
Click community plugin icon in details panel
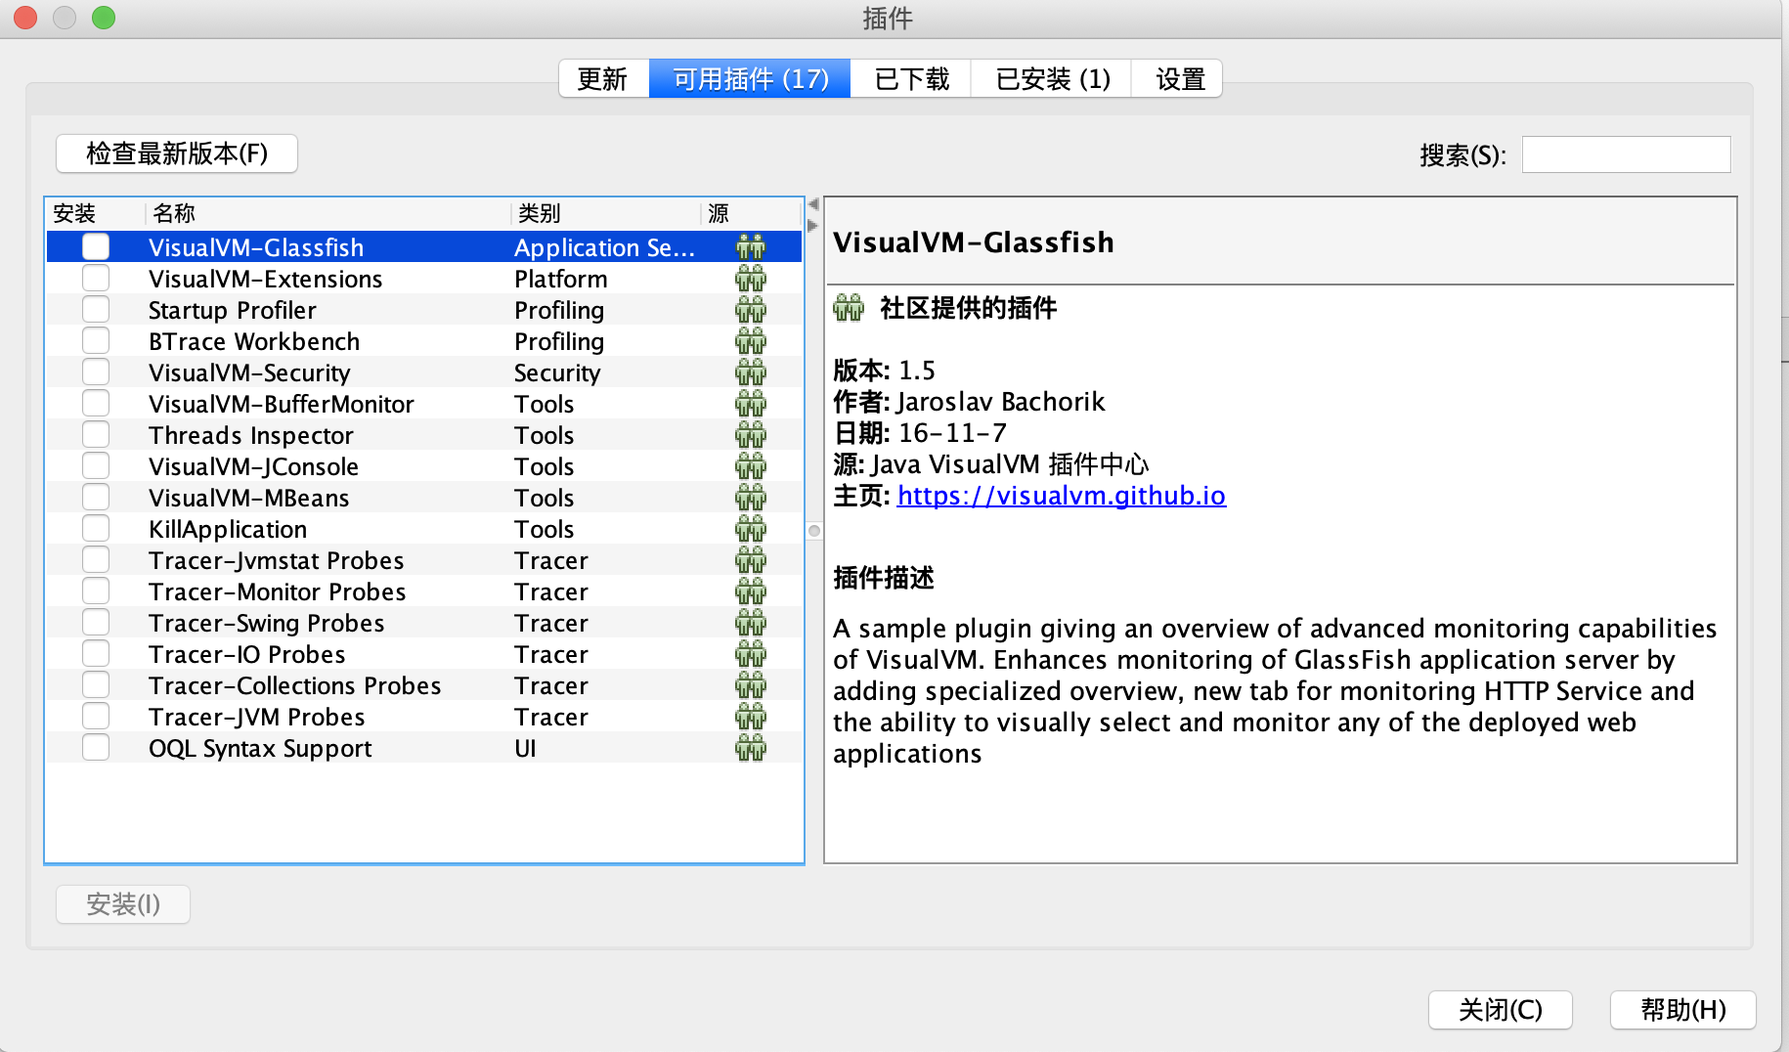[849, 308]
